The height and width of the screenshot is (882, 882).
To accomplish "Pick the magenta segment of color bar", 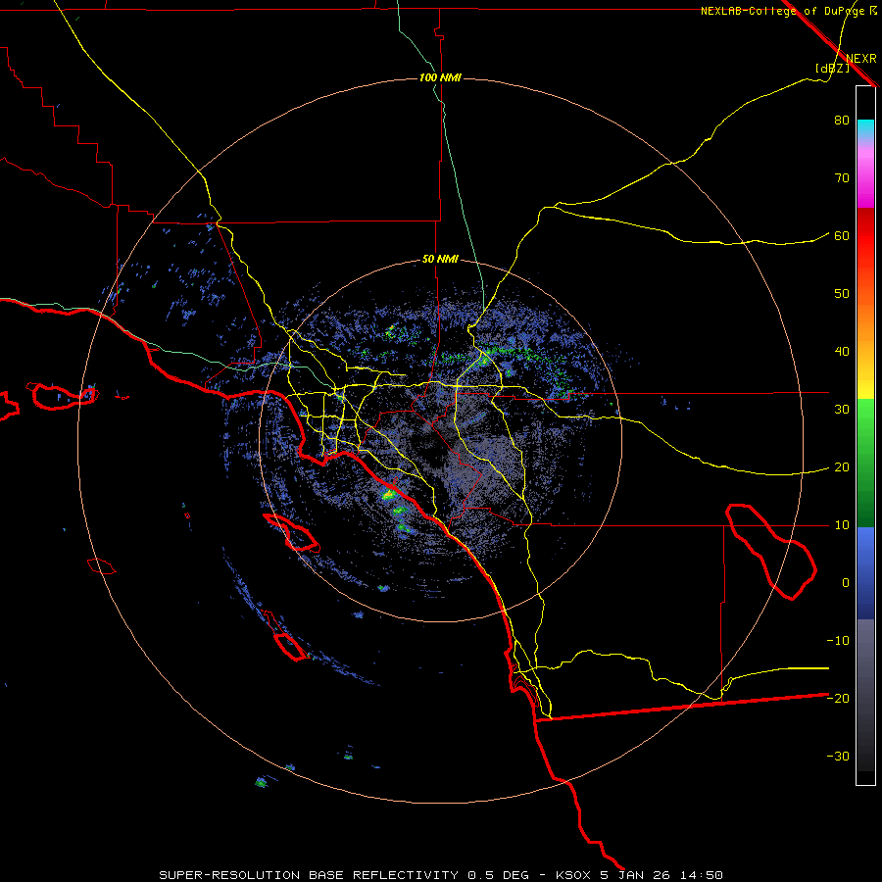I will click(865, 180).
